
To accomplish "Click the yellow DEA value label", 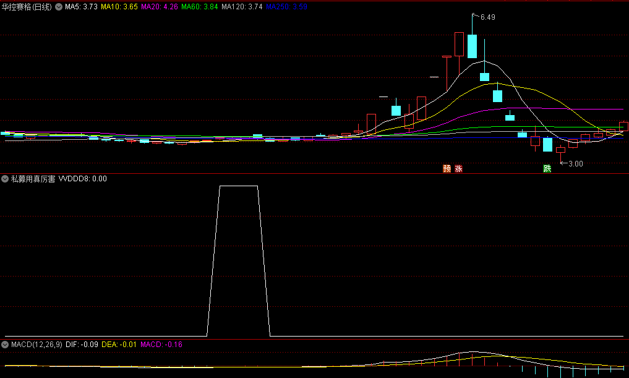I will pyautogui.click(x=119, y=344).
